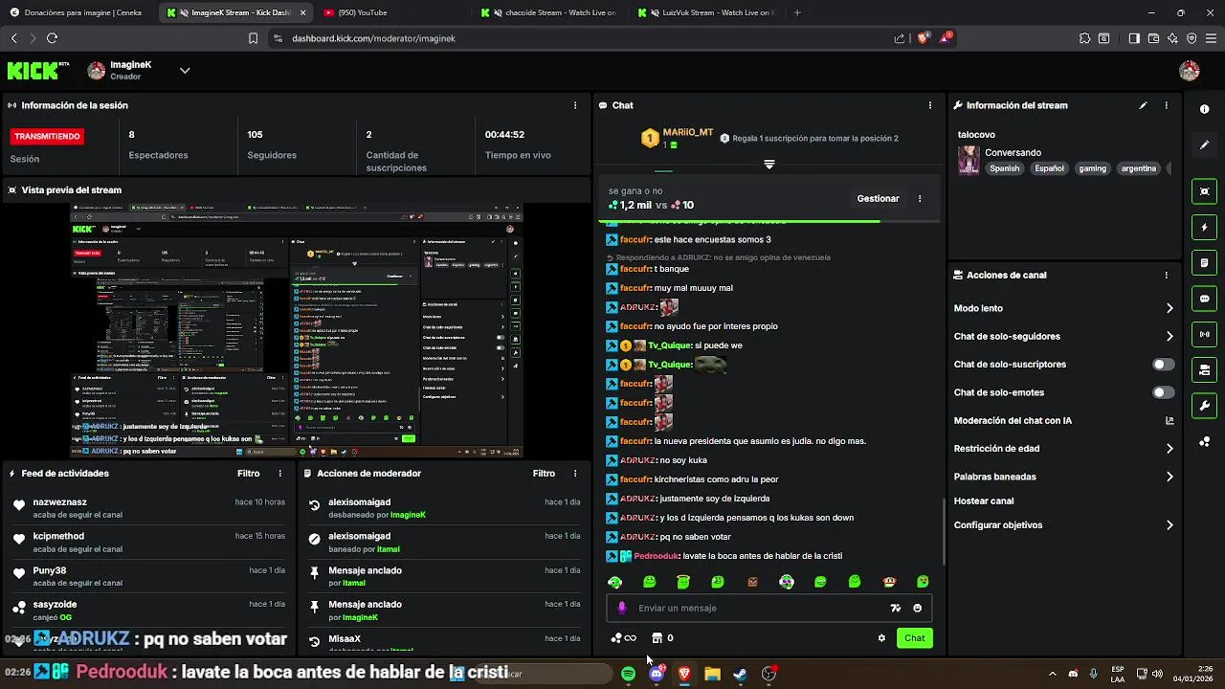Open the three-dot menu for Información de la sesión
The height and width of the screenshot is (689, 1225).
575,105
